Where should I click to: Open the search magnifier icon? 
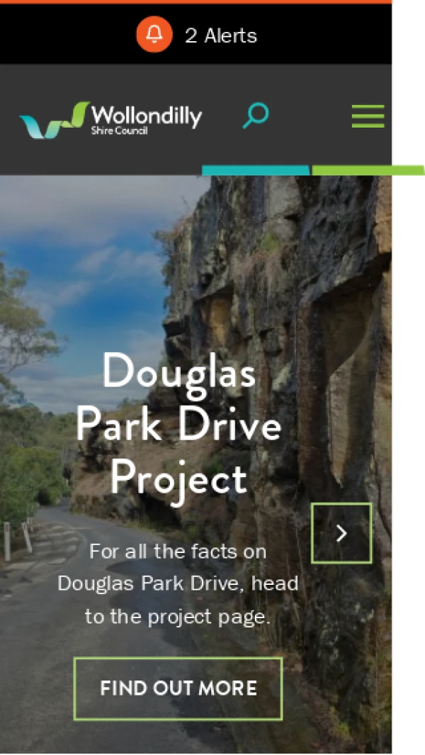tap(256, 116)
